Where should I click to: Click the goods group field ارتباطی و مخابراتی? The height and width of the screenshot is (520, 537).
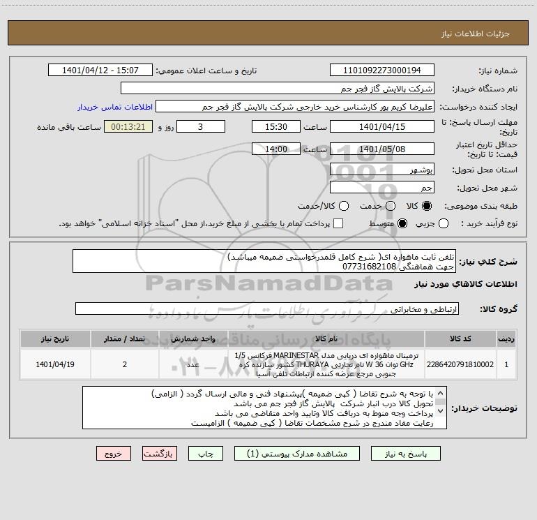(267, 309)
